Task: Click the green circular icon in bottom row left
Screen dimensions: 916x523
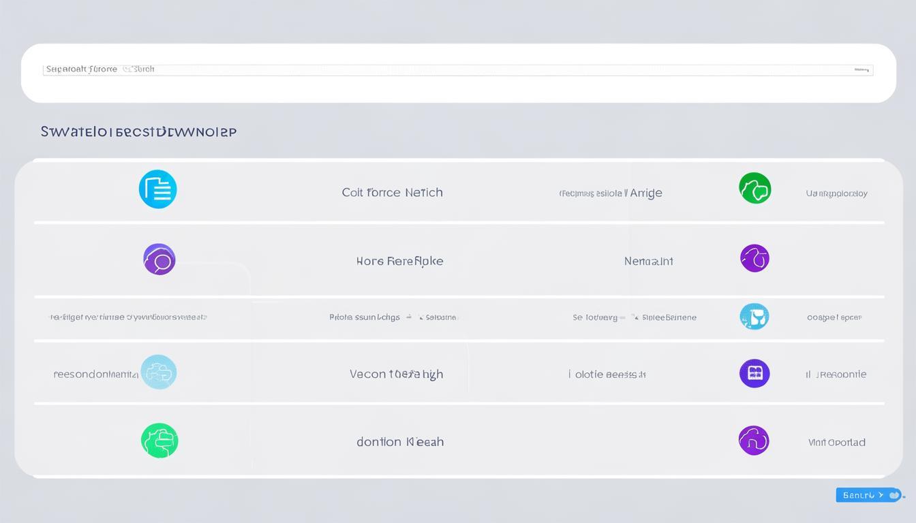Action: click(x=159, y=441)
